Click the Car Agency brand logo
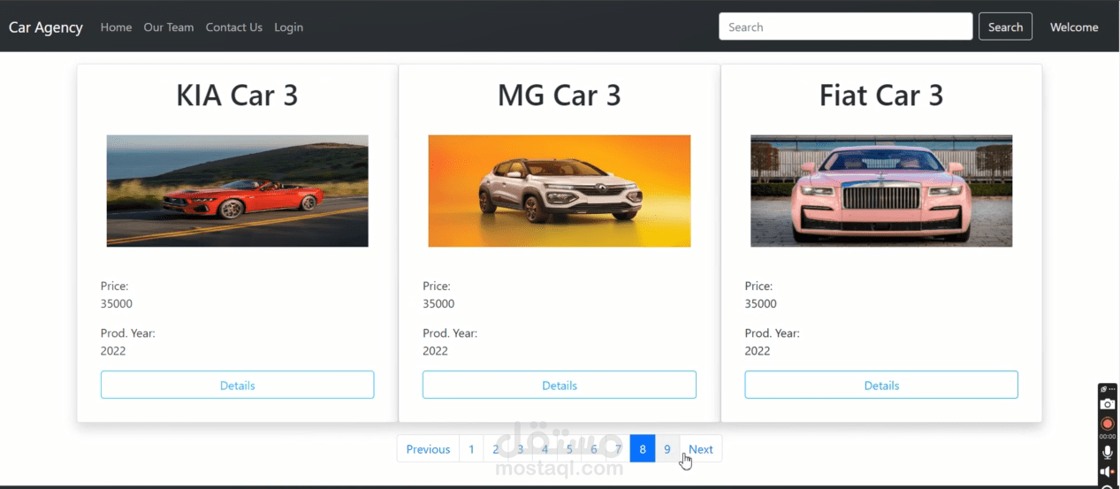Viewport: 1120px width, 489px height. 46,27
